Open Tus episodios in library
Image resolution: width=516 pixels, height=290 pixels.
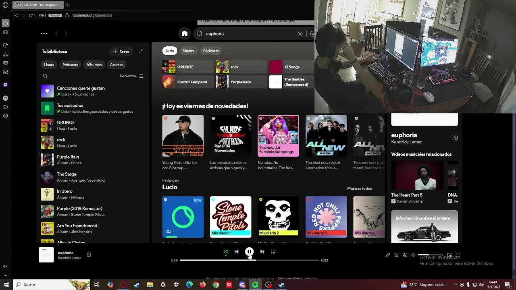pyautogui.click(x=93, y=108)
